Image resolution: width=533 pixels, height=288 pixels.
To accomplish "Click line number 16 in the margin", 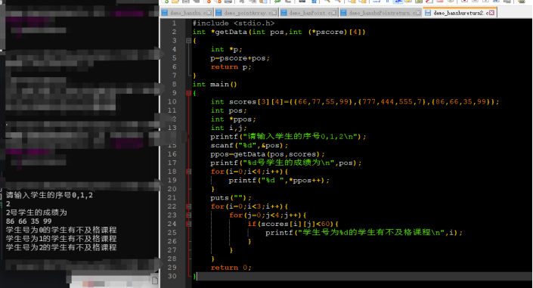I will point(172,154).
